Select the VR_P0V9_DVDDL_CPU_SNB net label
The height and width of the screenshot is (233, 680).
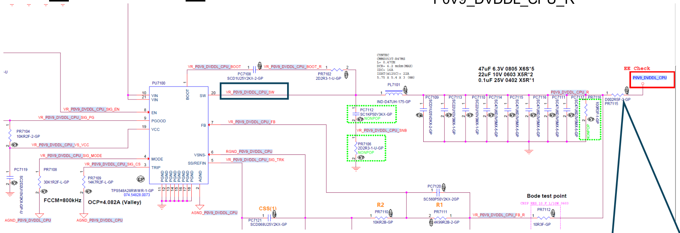[381, 131]
